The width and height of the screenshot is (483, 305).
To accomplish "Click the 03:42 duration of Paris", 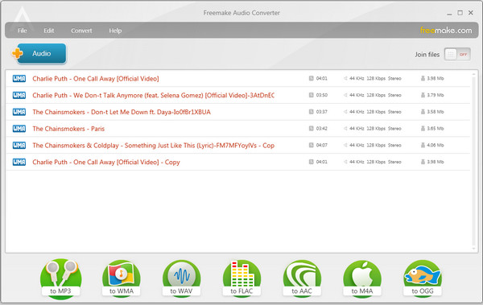I will pos(321,128).
